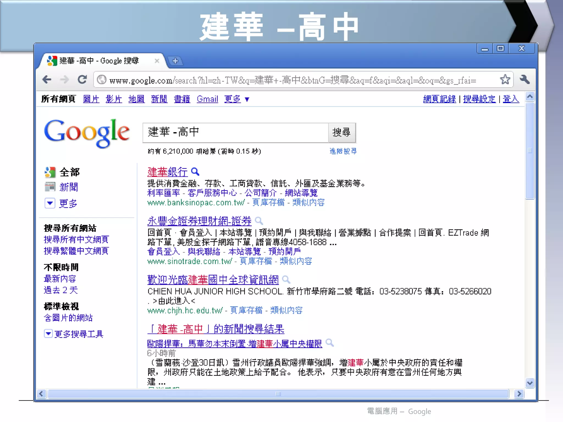The width and height of the screenshot is (563, 422).
Task: Open a new tab with plus button
Action: [x=175, y=61]
